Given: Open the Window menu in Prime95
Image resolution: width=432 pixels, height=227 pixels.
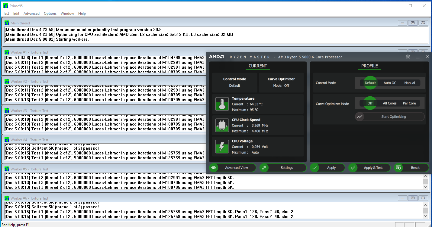Looking at the screenshot, I should point(67,14).
